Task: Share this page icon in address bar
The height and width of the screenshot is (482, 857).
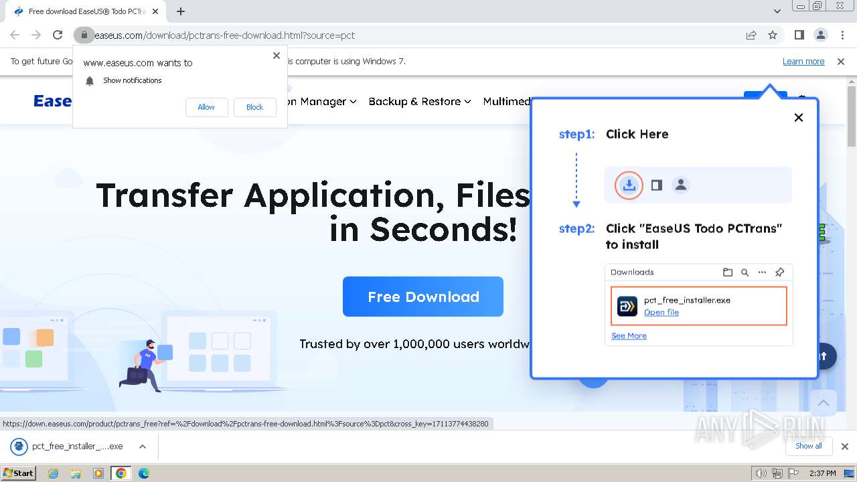Action: pos(751,35)
